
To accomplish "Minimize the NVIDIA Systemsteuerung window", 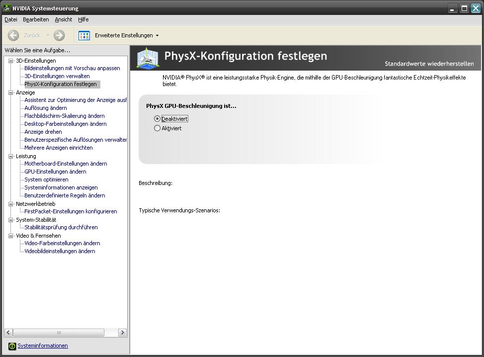I will click(453, 8).
